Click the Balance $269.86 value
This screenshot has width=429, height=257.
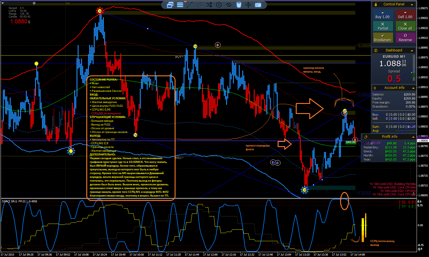[x=409, y=94]
